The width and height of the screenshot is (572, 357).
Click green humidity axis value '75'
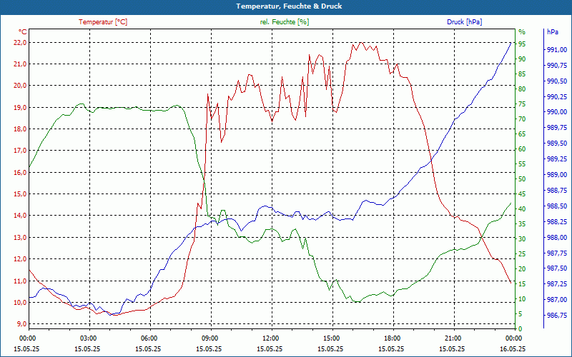(522, 104)
